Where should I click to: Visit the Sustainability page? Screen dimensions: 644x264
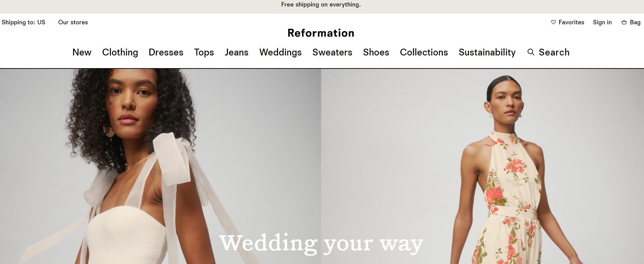(487, 52)
